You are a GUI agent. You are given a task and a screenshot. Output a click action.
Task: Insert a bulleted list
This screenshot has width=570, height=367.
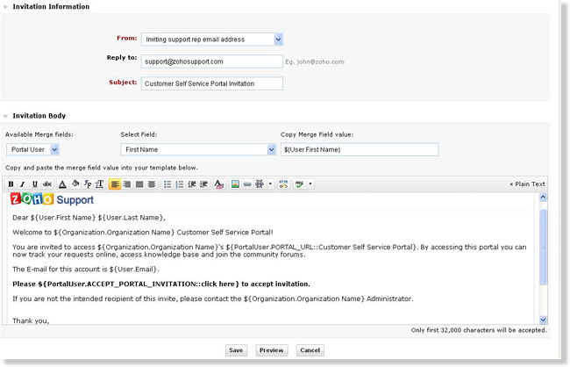click(x=167, y=184)
